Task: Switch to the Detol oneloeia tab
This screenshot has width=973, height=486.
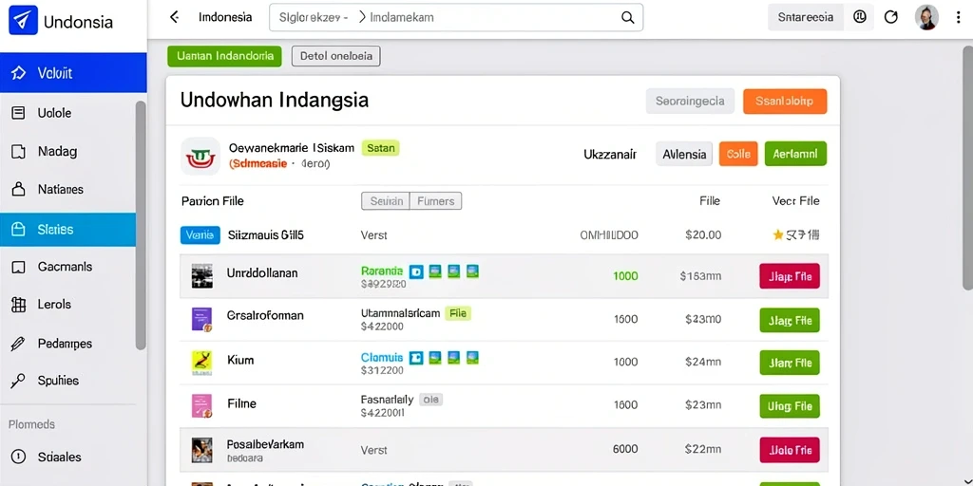Action: [x=335, y=56]
